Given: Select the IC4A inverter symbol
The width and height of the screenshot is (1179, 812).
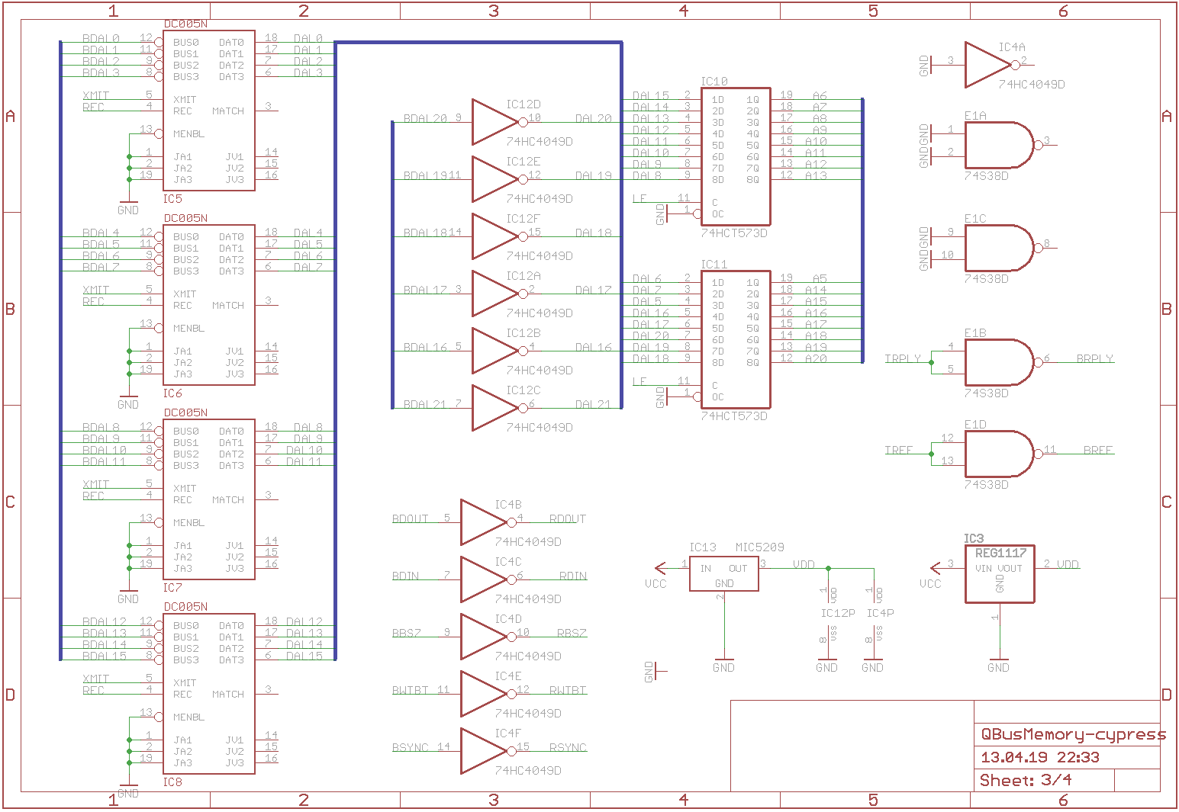Looking at the screenshot, I should tap(992, 65).
